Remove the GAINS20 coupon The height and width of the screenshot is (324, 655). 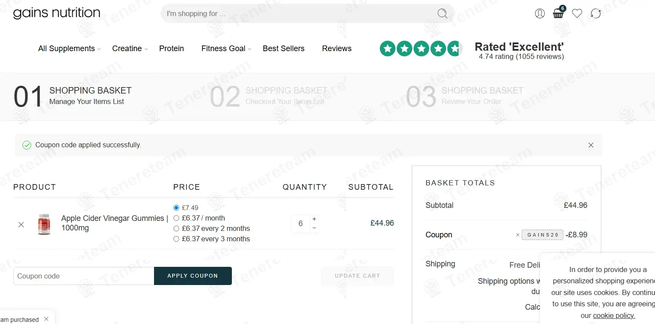click(x=518, y=235)
